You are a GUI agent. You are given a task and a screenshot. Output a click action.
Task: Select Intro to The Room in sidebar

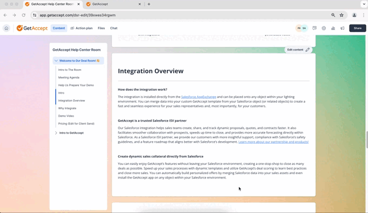pos(70,70)
